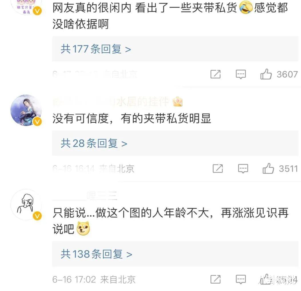Expand the 共138条回复 thread
Viewport: 301px width, 291px height.
point(96,254)
